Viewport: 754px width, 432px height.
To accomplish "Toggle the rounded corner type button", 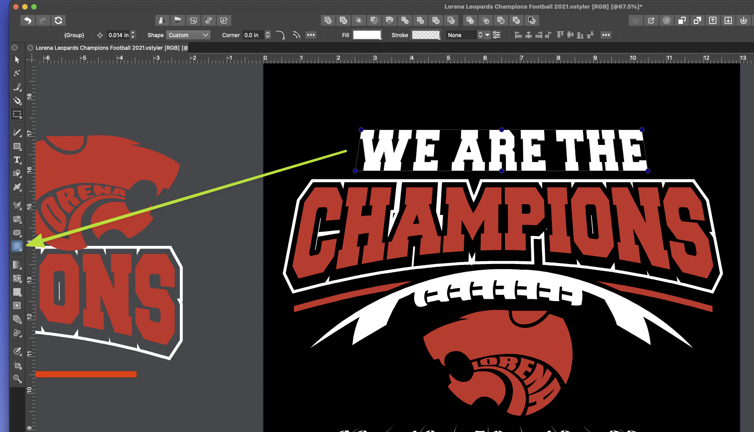I will (x=280, y=35).
